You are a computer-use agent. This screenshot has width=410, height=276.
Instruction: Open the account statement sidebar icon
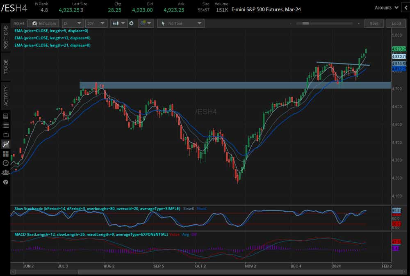5,116
